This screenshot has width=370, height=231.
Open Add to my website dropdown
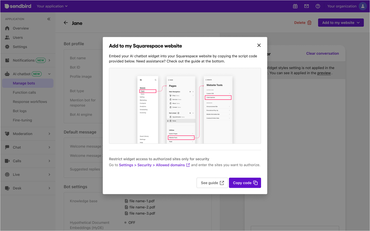(341, 23)
